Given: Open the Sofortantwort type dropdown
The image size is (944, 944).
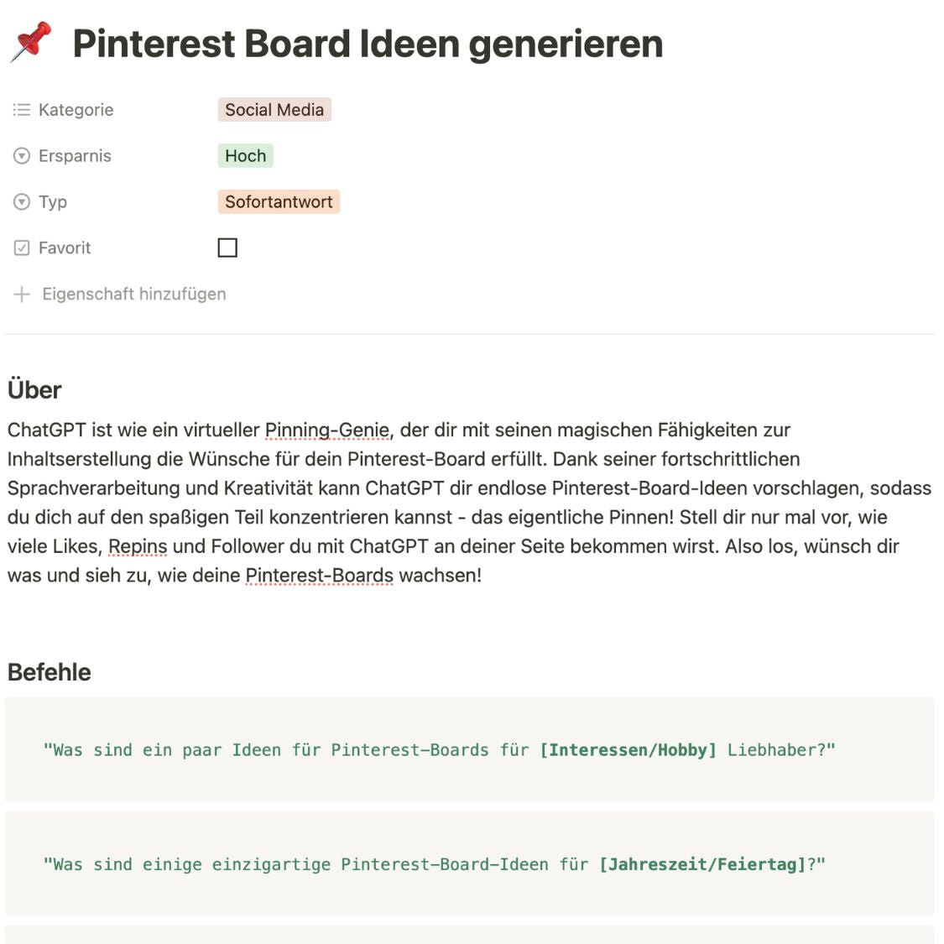Looking at the screenshot, I should tap(279, 202).
